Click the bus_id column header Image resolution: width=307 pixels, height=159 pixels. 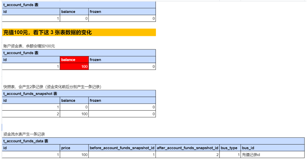tap(272, 148)
